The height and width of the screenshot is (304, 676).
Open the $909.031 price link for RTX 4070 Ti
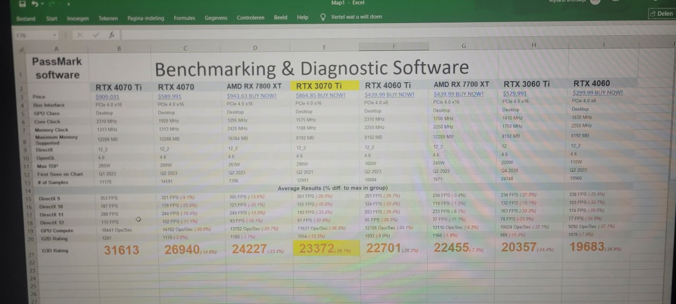coord(107,97)
